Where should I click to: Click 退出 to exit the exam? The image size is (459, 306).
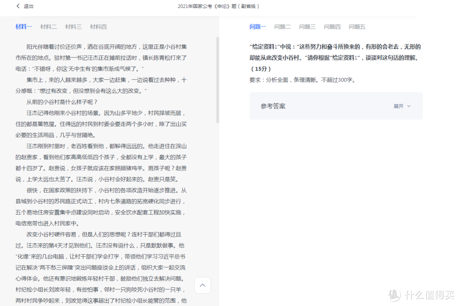click(28, 6)
